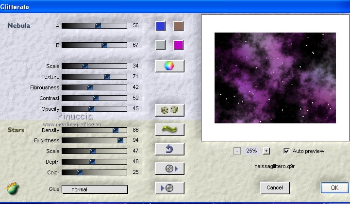The image size is (350, 204).
Task: Open the color wheel hexagon button
Action: click(x=169, y=66)
